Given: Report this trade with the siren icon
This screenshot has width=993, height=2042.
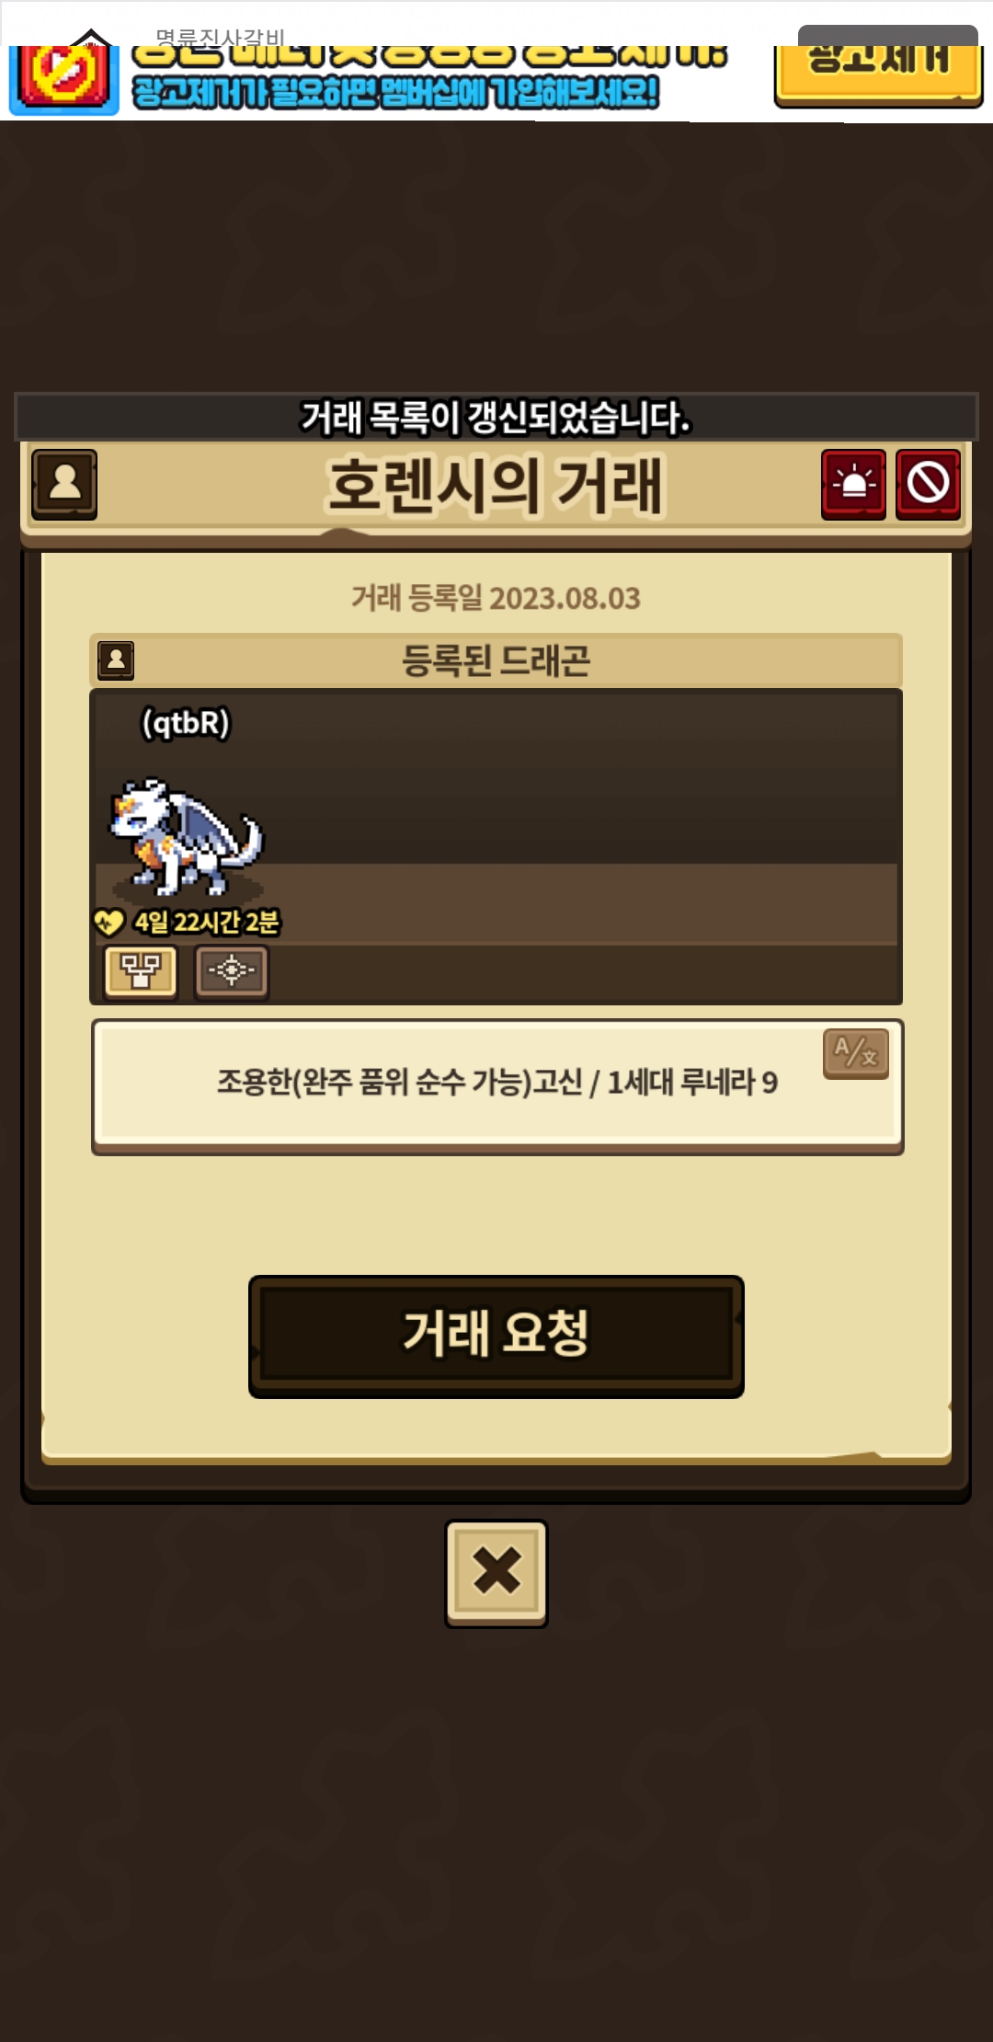Looking at the screenshot, I should (853, 484).
